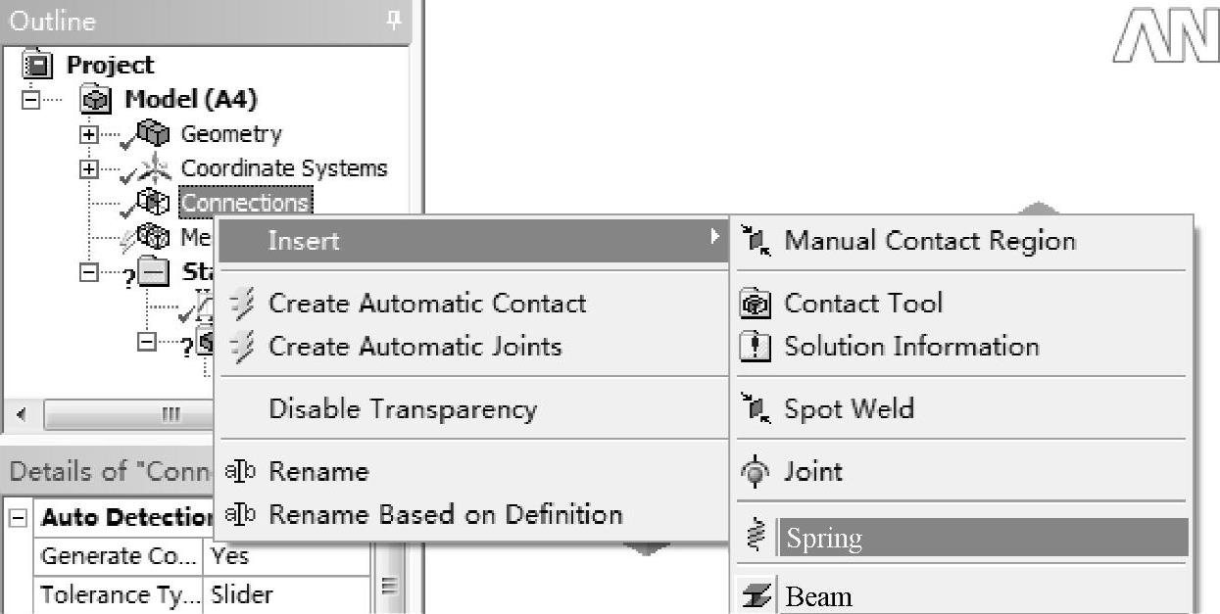Click the Solution Information icon
The height and width of the screenshot is (614, 1220).
pos(755,347)
